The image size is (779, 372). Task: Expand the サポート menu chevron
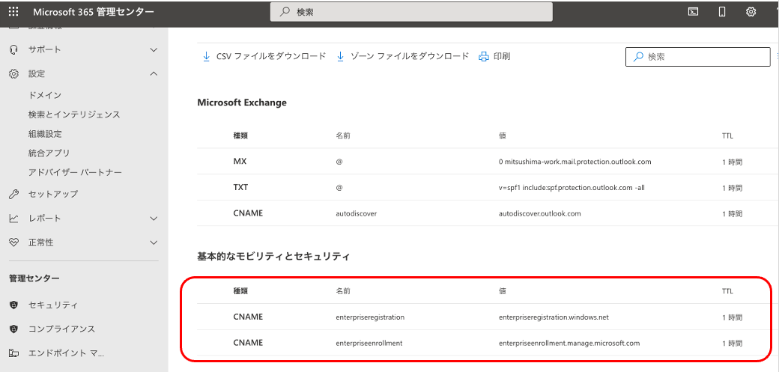(154, 49)
